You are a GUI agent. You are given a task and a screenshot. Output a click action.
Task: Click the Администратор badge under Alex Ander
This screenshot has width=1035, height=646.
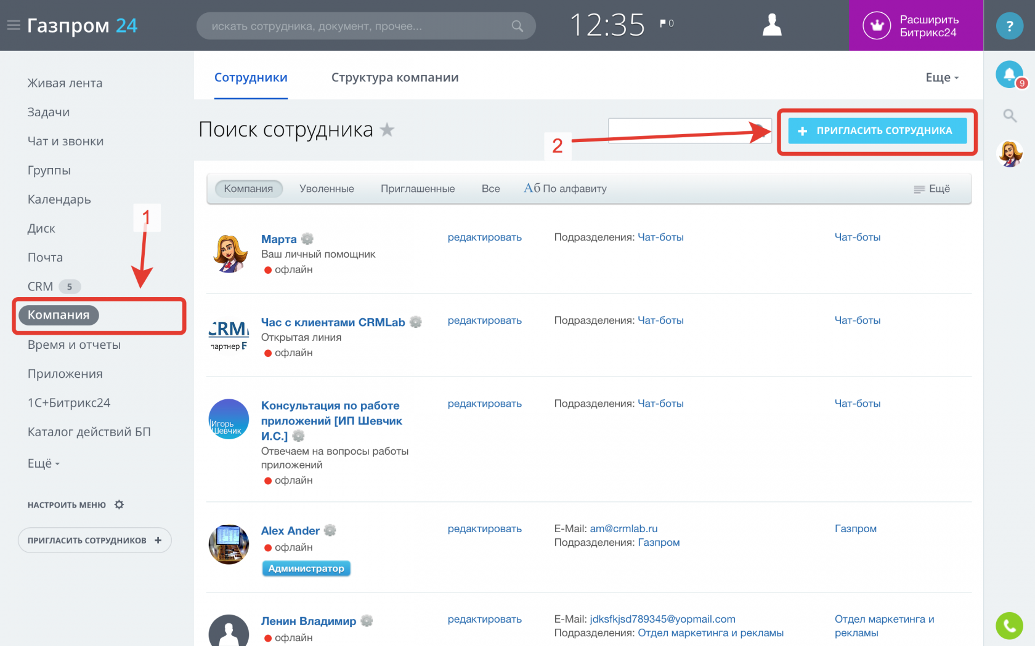click(x=306, y=568)
